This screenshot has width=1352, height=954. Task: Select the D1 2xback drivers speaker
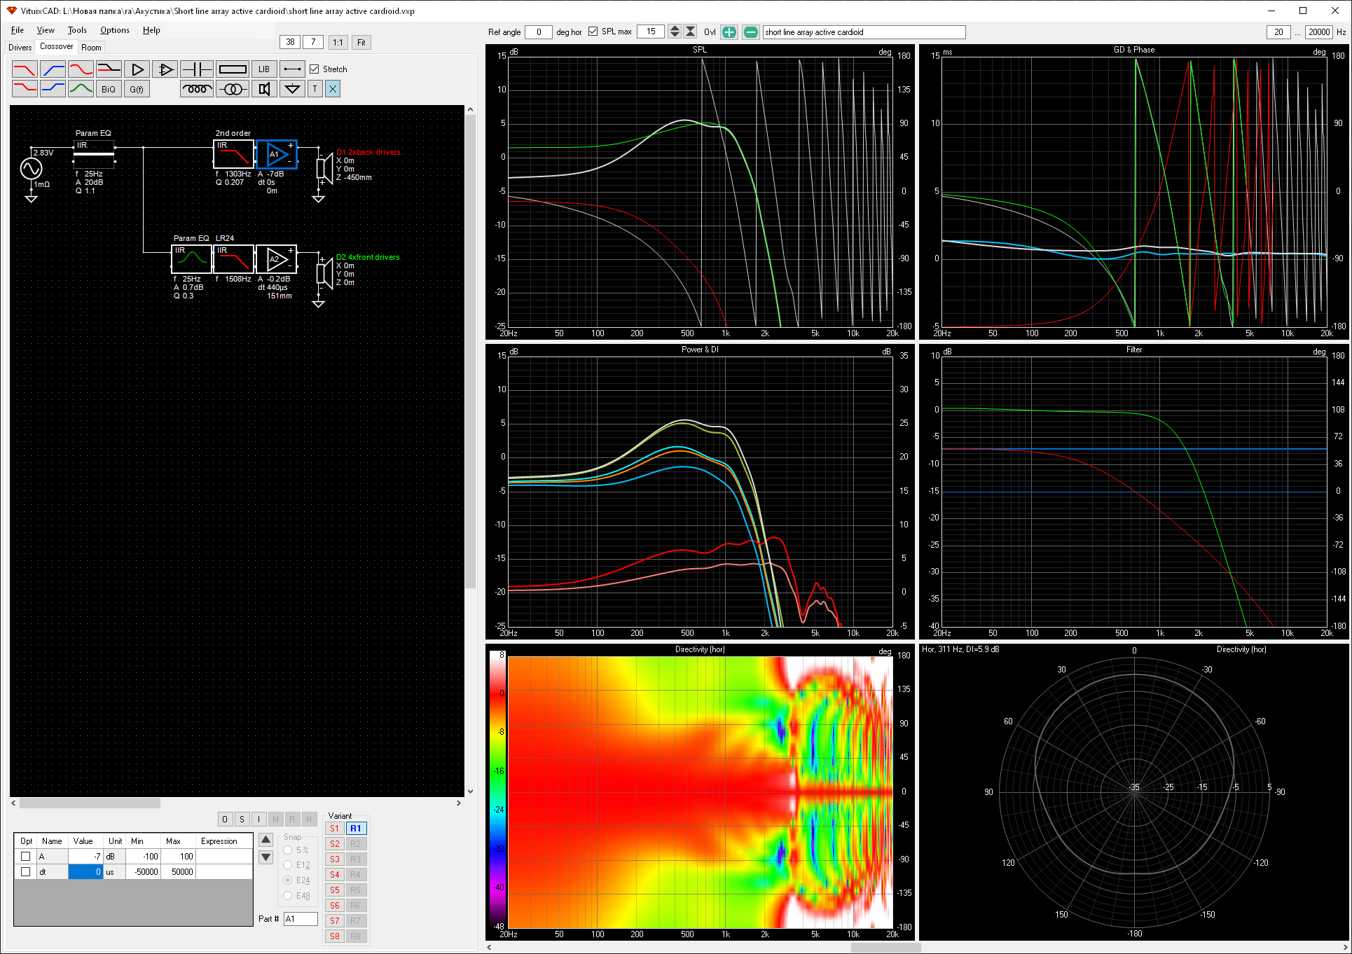[x=325, y=168]
